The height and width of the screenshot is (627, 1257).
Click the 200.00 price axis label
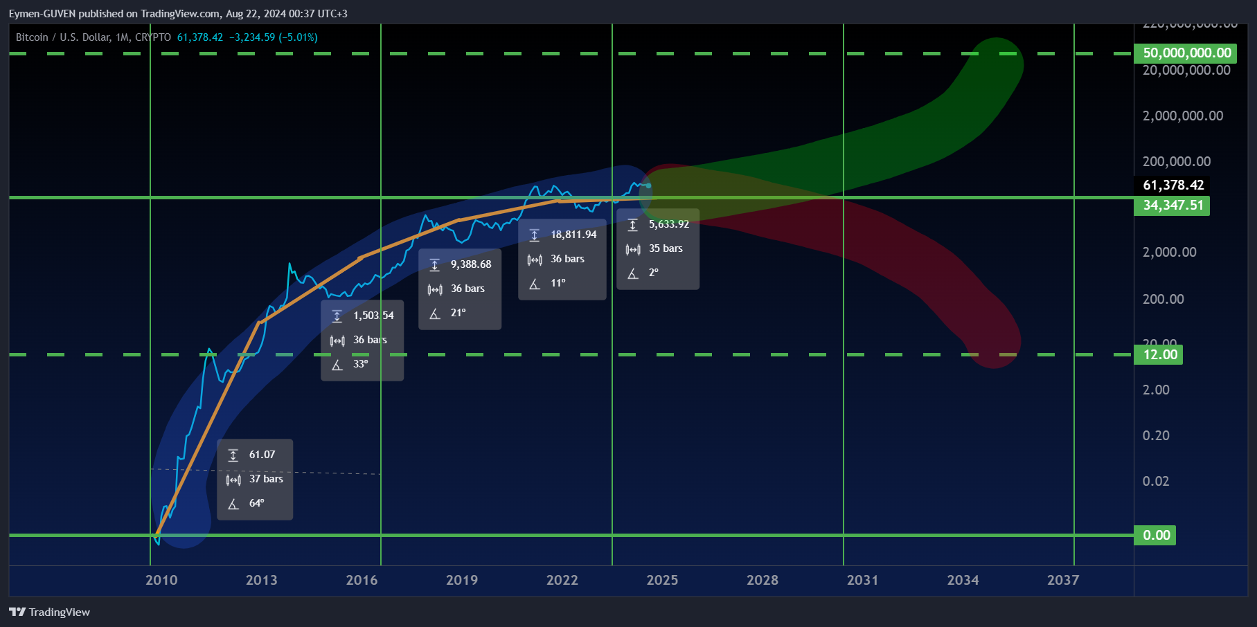coord(1164,300)
